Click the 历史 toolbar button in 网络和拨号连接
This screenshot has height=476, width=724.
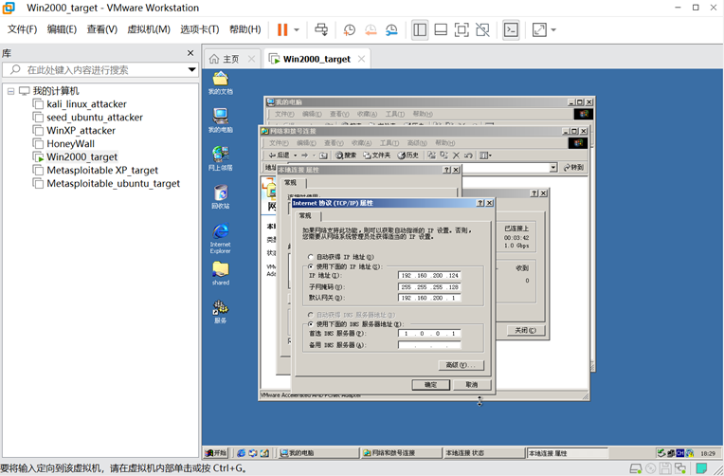pyautogui.click(x=407, y=156)
